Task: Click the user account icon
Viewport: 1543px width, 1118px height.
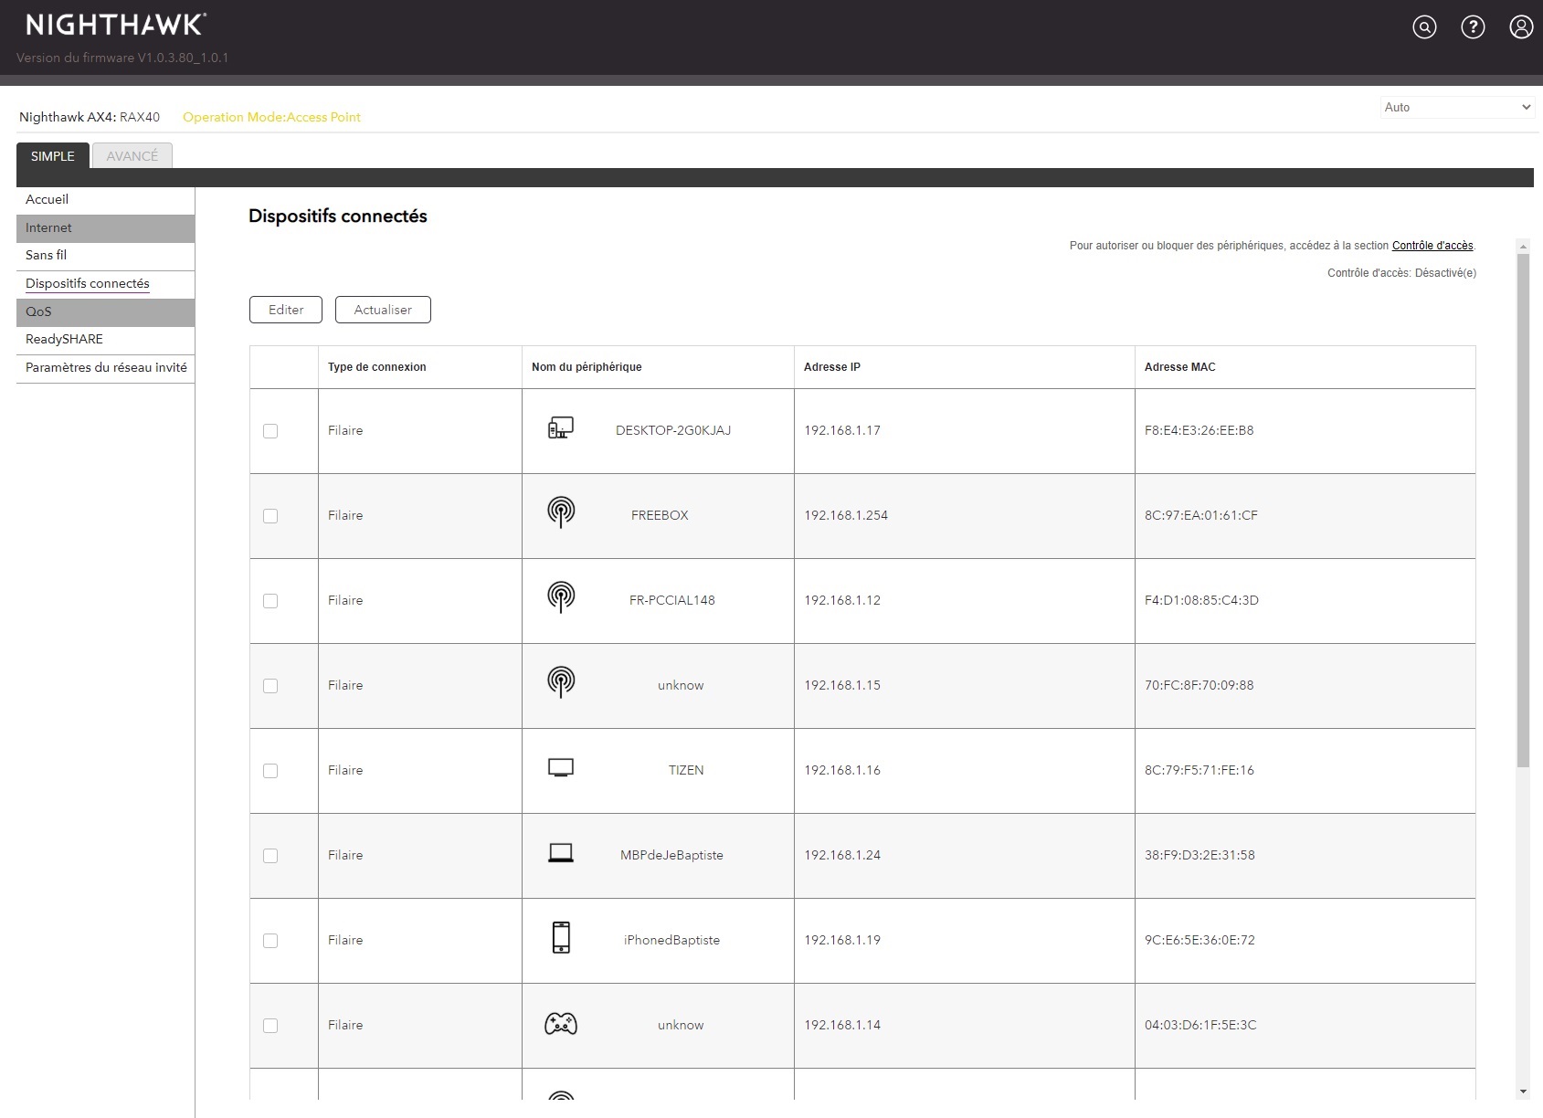Action: pyautogui.click(x=1521, y=27)
